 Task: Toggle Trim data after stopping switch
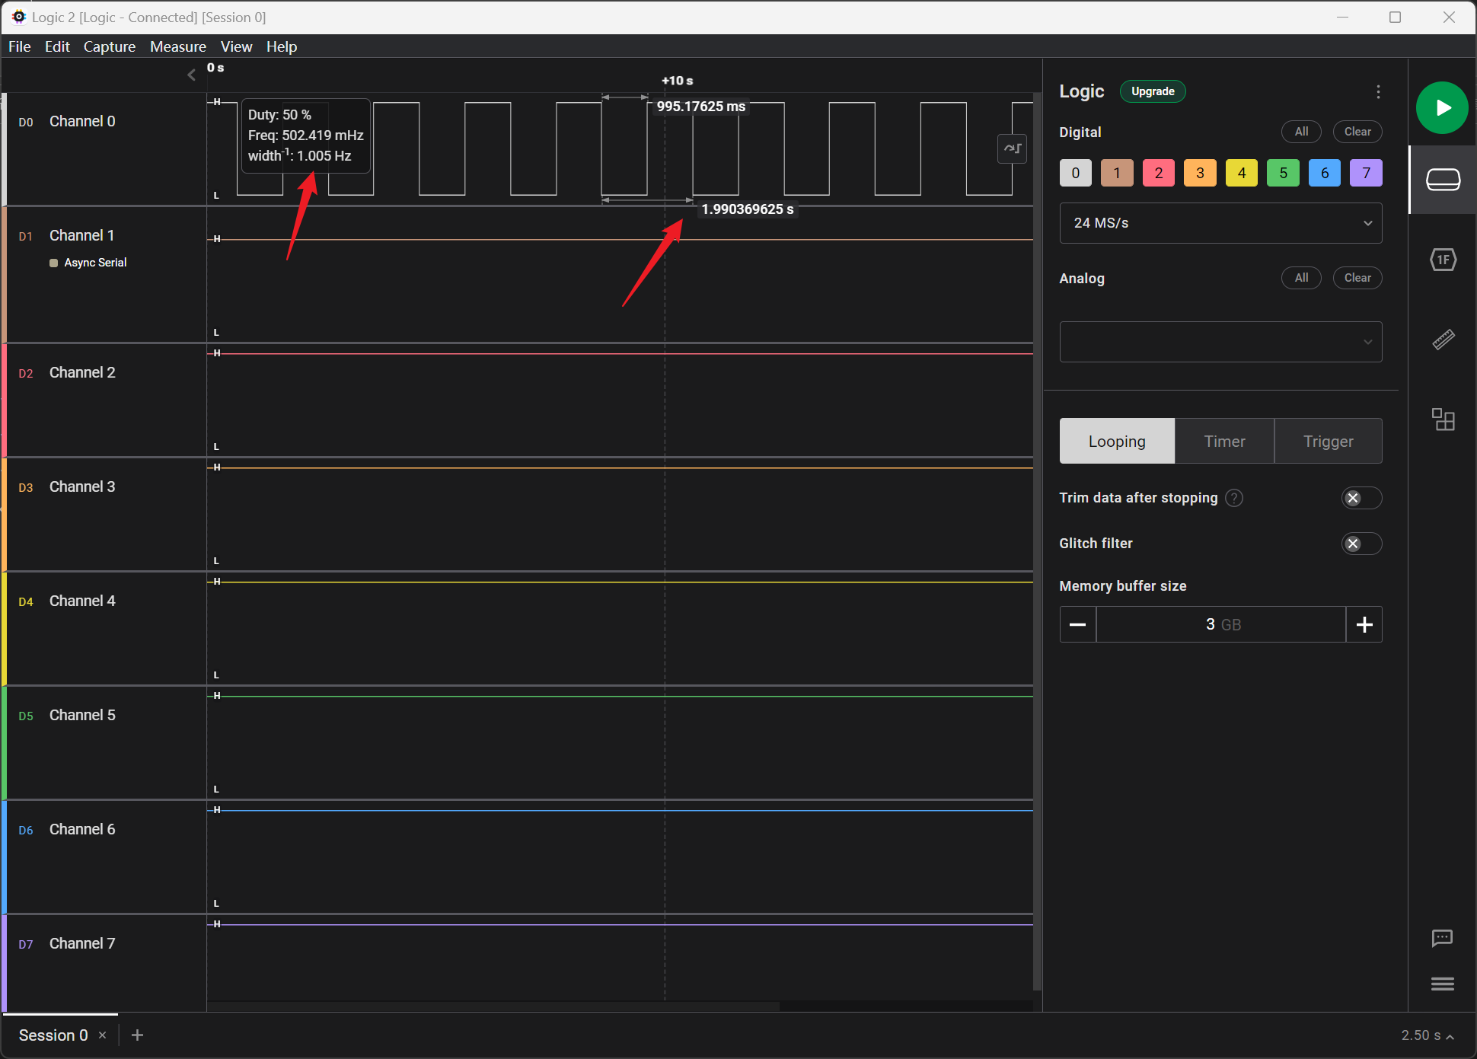1361,498
